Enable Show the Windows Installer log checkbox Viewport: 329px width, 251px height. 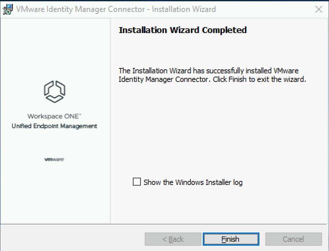(137, 182)
